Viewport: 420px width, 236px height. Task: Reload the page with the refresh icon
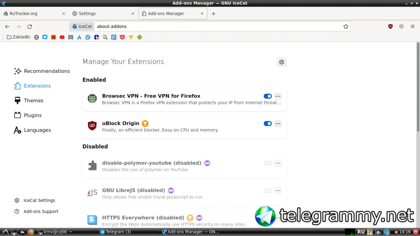[30, 27]
